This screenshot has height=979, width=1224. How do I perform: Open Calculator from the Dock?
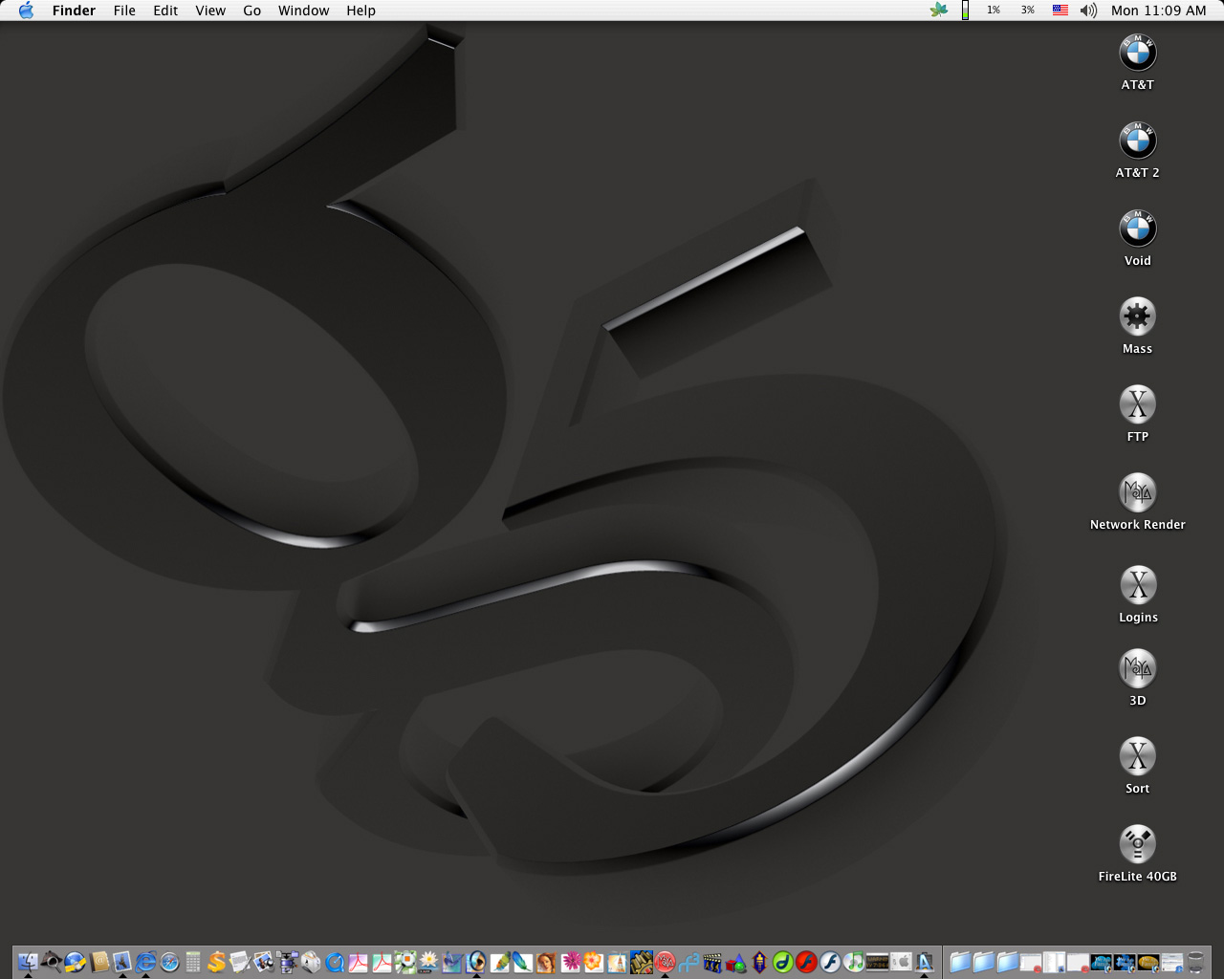pyautogui.click(x=192, y=961)
